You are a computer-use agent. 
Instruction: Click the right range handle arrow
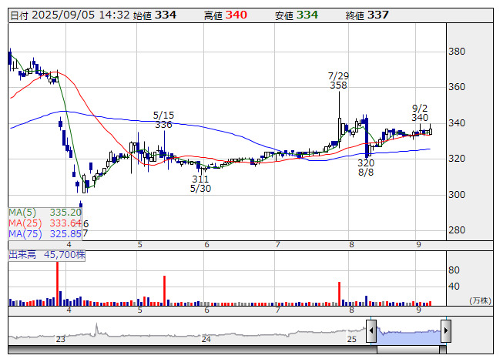coord(446,330)
